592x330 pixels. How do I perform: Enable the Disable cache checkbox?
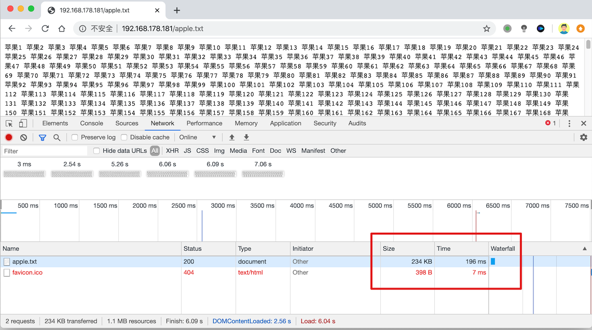[x=124, y=137]
